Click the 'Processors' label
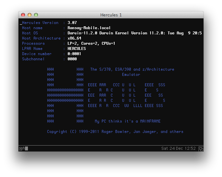The height and width of the screenshot is (177, 222). point(33,43)
